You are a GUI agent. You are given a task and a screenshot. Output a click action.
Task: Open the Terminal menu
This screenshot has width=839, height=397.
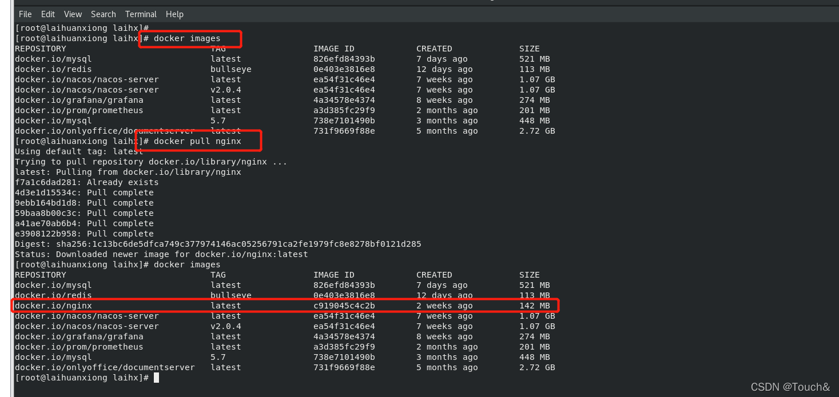pyautogui.click(x=141, y=14)
